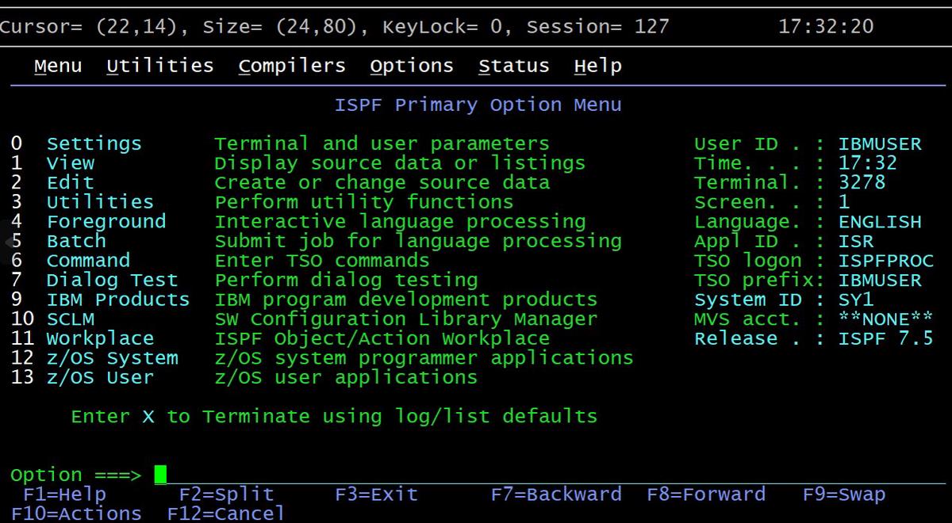The image size is (952, 523).
Task: Click the F9=Swap function key label
Action: coord(843,494)
